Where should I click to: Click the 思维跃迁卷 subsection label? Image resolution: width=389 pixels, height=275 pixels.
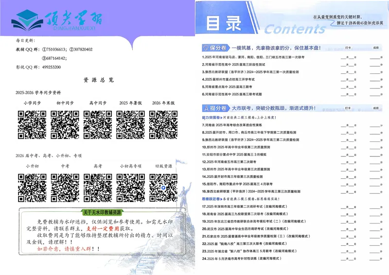[211, 199]
